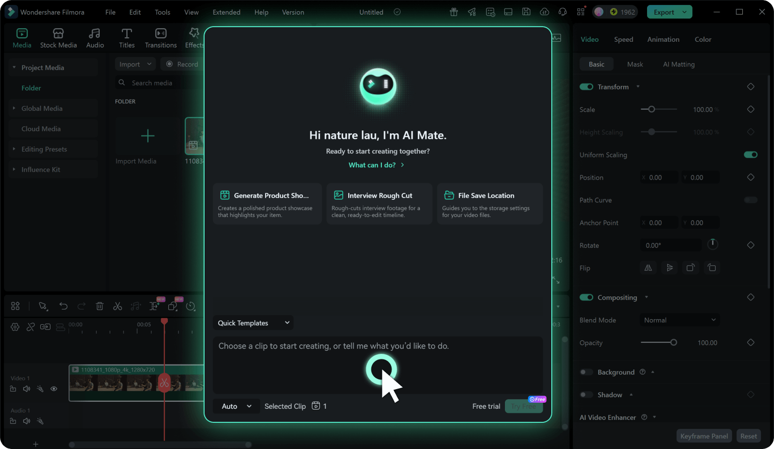Open the Import dropdown
The width and height of the screenshot is (774, 449).
135,64
